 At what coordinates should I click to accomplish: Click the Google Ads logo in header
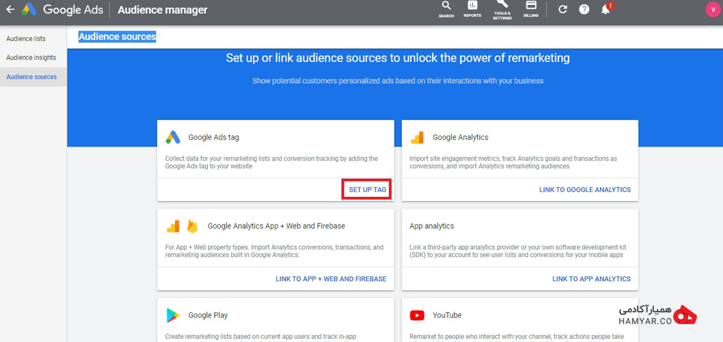tap(29, 9)
